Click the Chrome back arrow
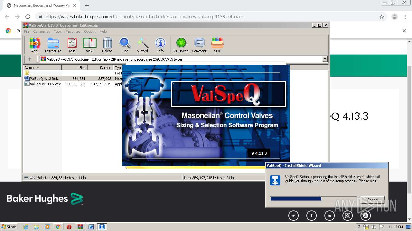 tap(7, 17)
